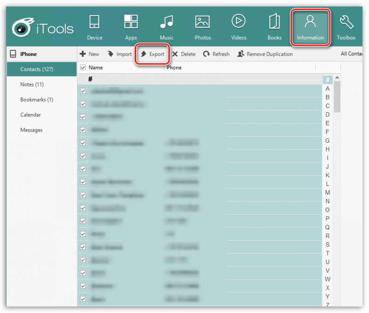Click the contact list vertical scrollbar thumb
The image size is (369, 313).
coord(337,96)
